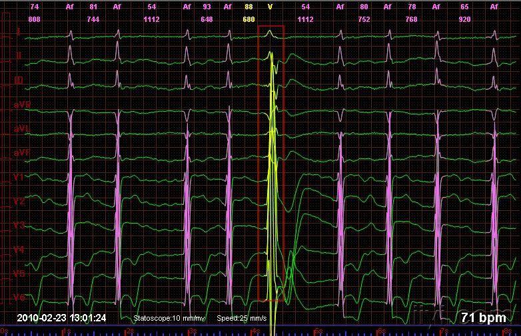
Task: Click the yellow 680 RR interval value
Action: click(249, 19)
